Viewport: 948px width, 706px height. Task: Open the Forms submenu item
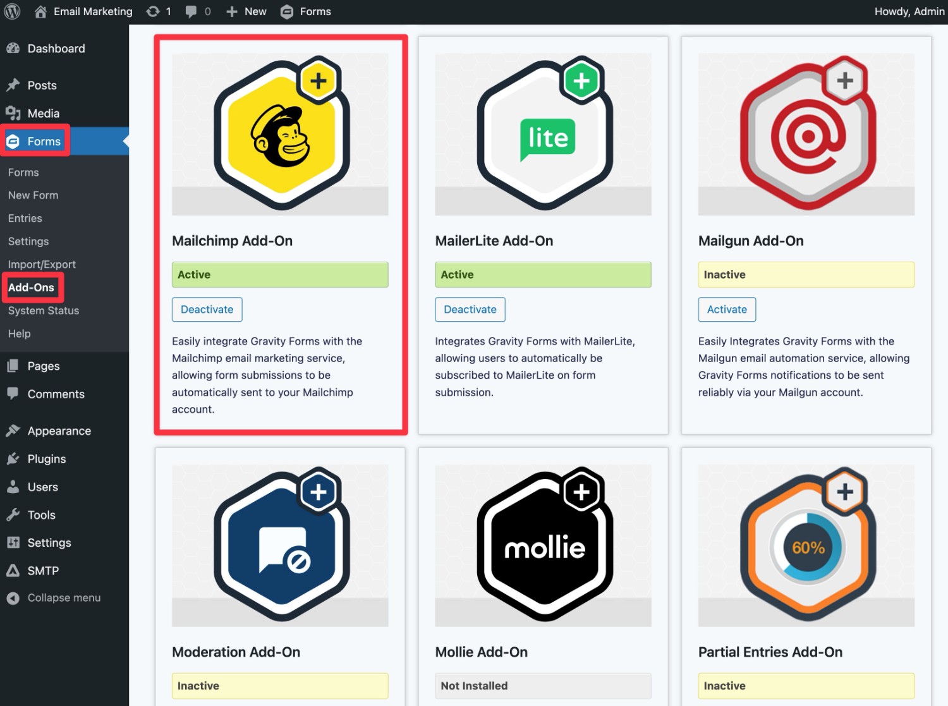(23, 172)
